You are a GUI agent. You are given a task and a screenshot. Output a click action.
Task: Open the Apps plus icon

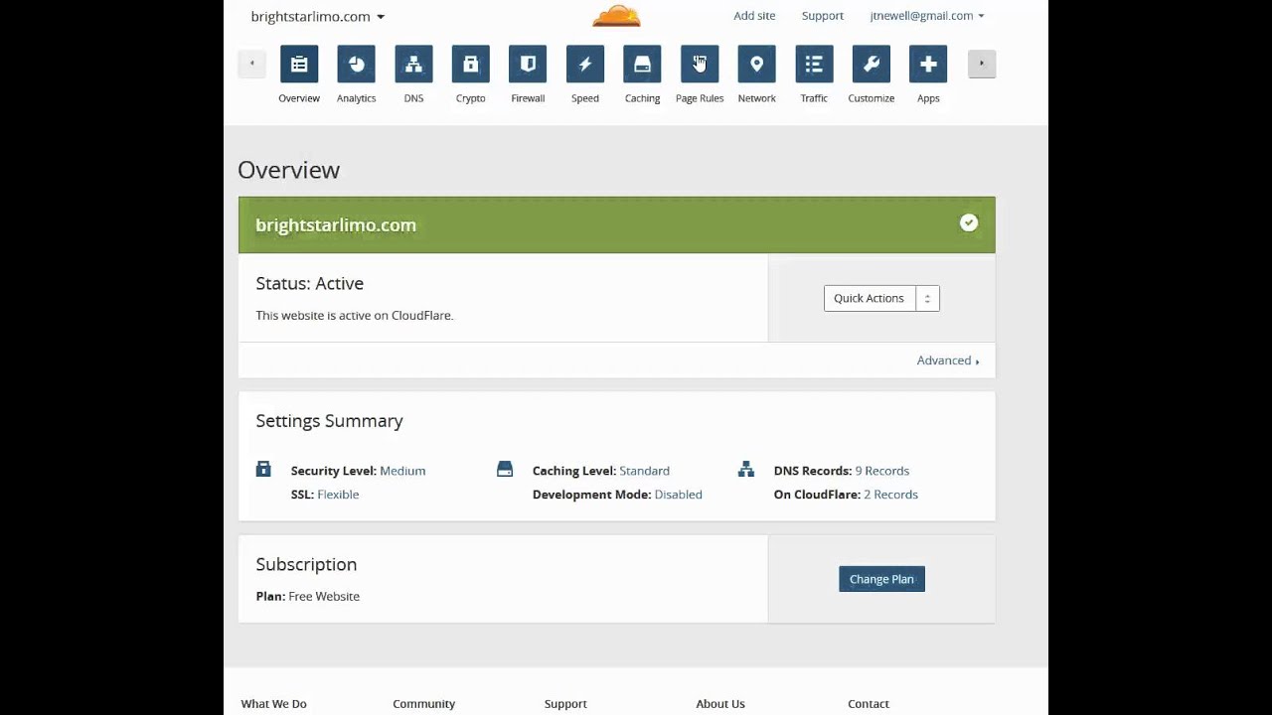tap(928, 64)
